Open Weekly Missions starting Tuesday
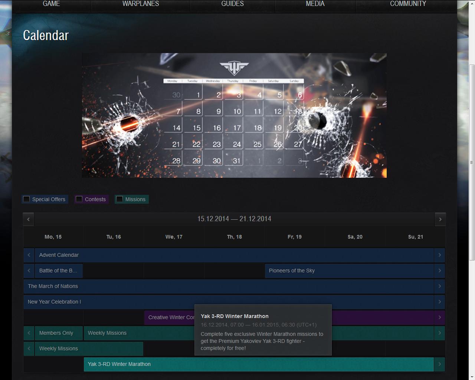The width and height of the screenshot is (475, 380). pos(139,333)
